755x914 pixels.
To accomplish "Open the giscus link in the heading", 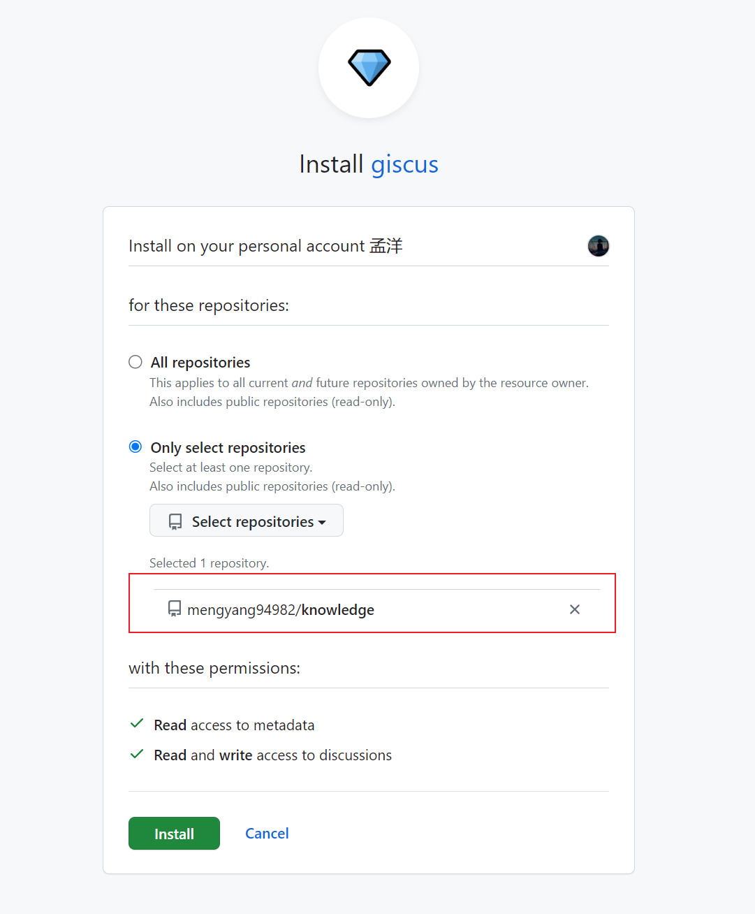I will 404,165.
